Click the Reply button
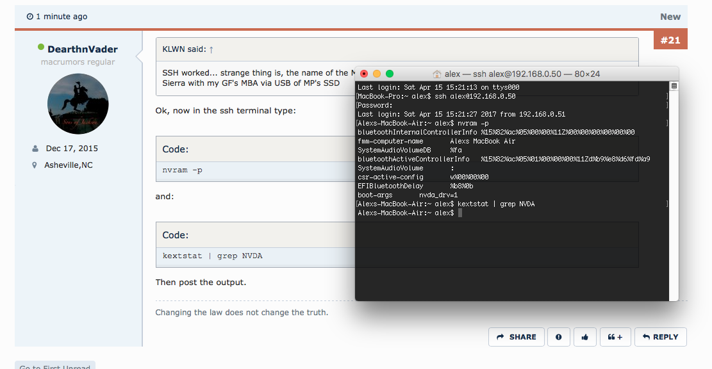Image resolution: width=712 pixels, height=369 pixels. pyautogui.click(x=660, y=337)
